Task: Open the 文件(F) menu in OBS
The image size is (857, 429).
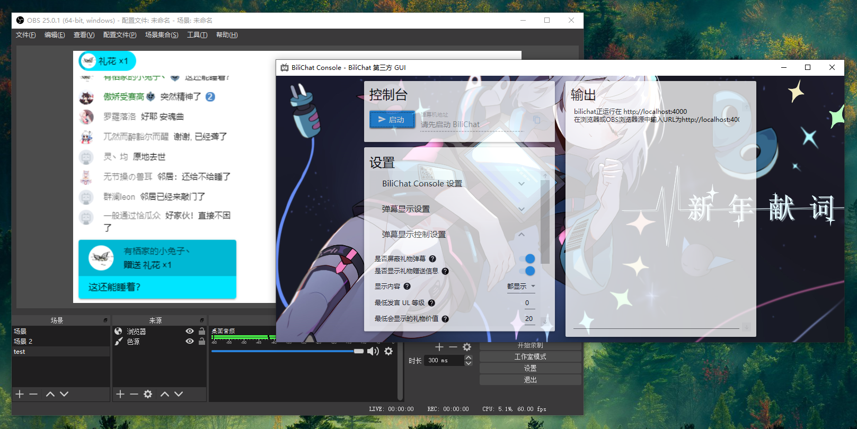Action: (26, 35)
